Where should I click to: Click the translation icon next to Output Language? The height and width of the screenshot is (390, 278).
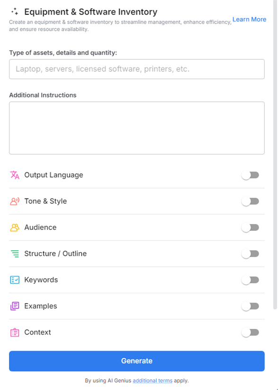[14, 175]
